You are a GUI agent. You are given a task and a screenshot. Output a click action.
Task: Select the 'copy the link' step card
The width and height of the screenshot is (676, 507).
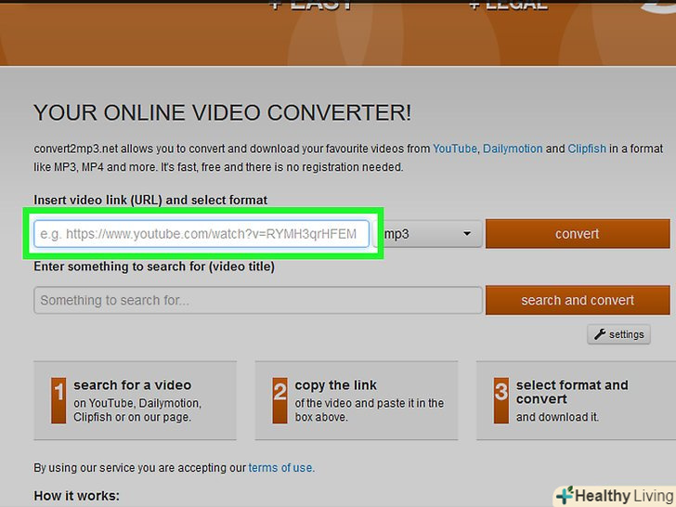click(357, 400)
